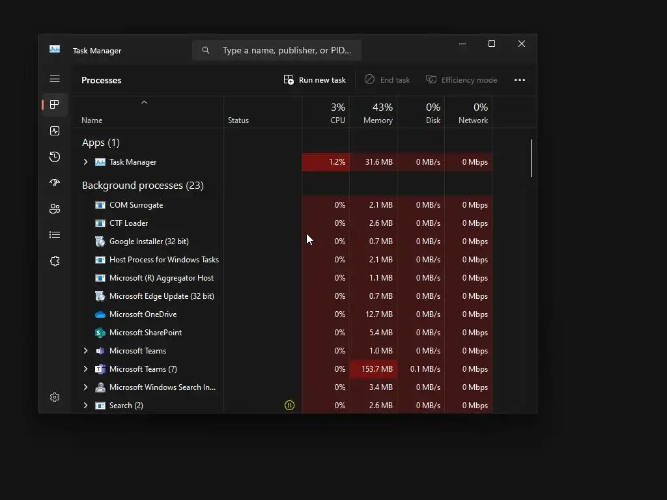
Task: Click the Microsoft SharePoint icon
Action: pos(100,333)
